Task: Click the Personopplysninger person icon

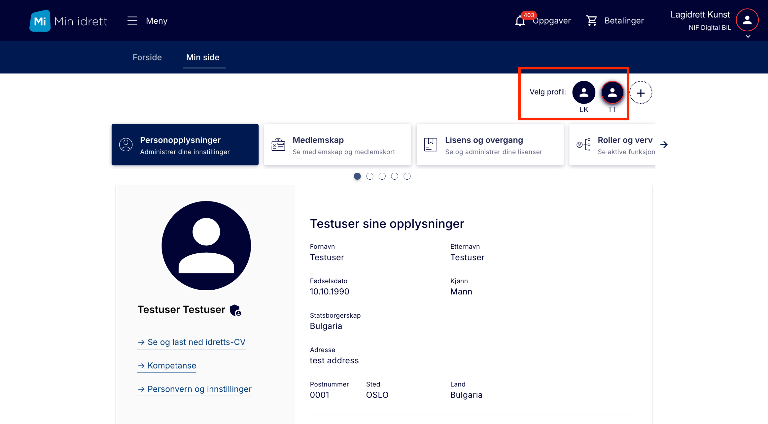Action: tap(125, 144)
